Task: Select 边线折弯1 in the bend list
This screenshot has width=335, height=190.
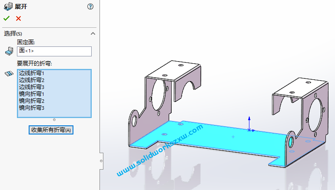Action: click(x=32, y=73)
